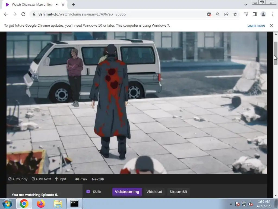The width and height of the screenshot is (278, 209).
Task: Click the browser forward arrow
Action: pyautogui.click(x=15, y=14)
